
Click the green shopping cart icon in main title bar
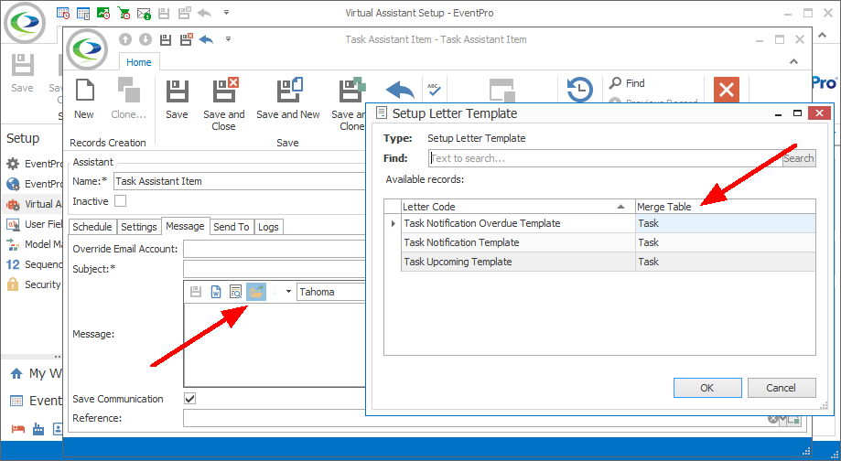pos(124,13)
